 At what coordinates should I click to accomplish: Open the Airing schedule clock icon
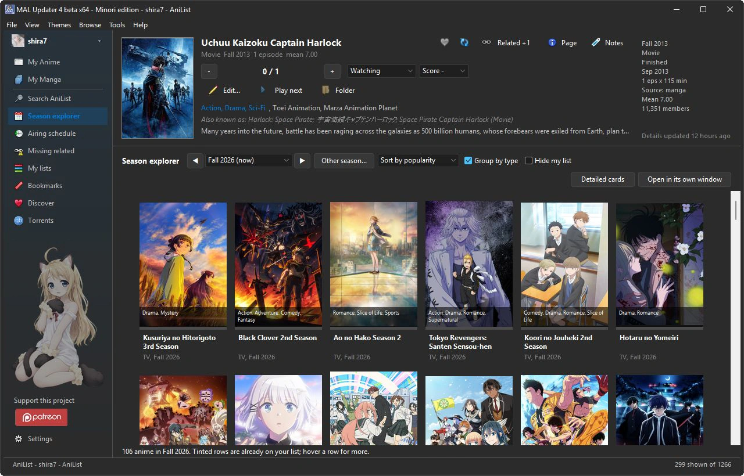19,134
